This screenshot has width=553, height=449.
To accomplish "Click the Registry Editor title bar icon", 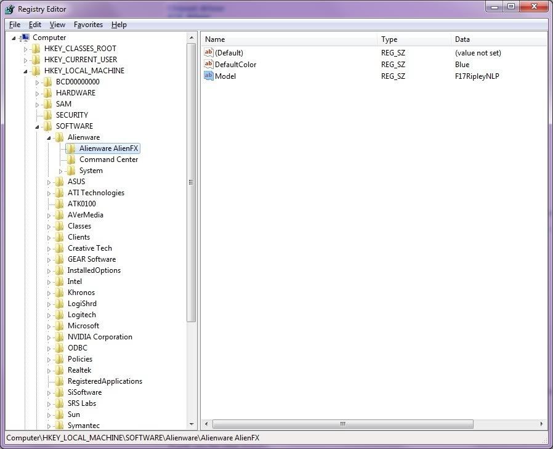I will pos(10,9).
